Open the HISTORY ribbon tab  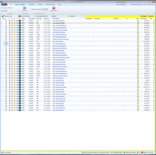[40, 5]
